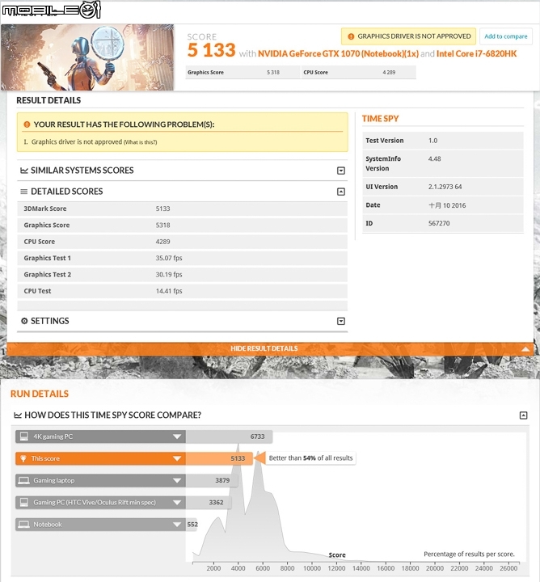Click the Time Spy benchmark thumbnail image
The width and height of the screenshot is (540, 582).
[87, 57]
